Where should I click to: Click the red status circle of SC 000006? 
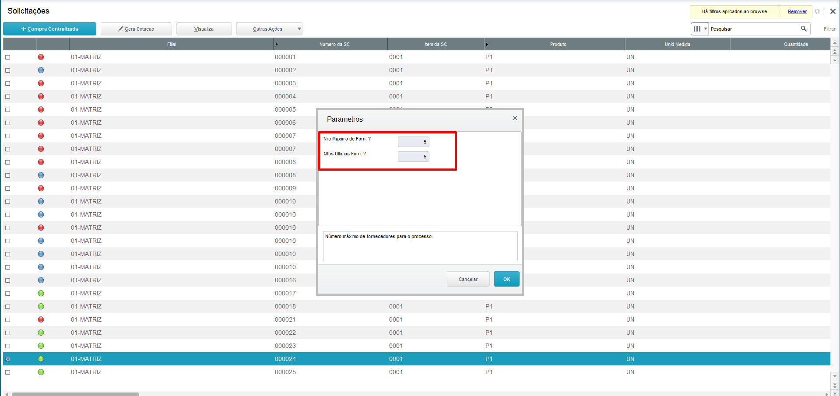point(41,123)
